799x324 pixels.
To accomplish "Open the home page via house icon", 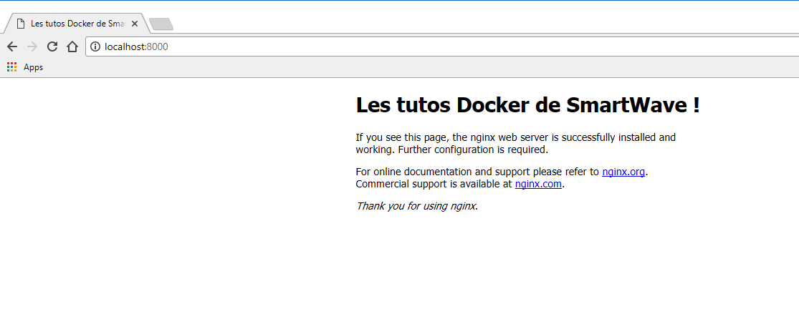I will point(72,46).
